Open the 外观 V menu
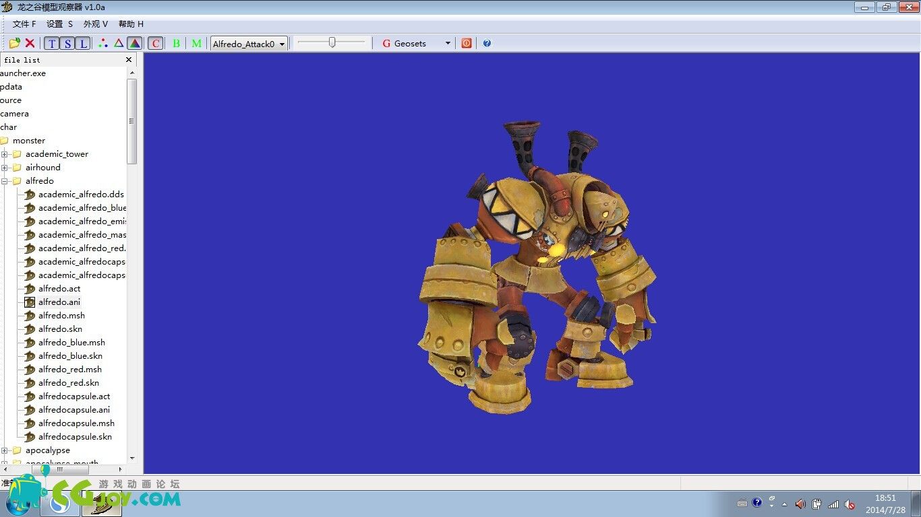This screenshot has height=517, width=921. (96, 24)
